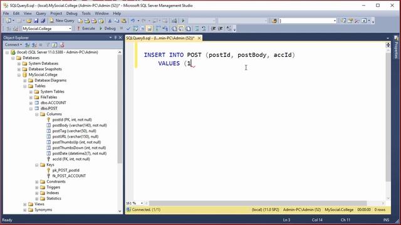Viewport: 401px width, 225px height.
Task: Start Debug on the query
Action: 107,29
